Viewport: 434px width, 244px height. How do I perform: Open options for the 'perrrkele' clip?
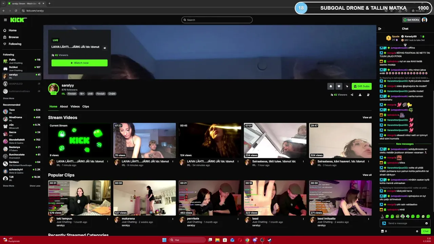(238, 219)
